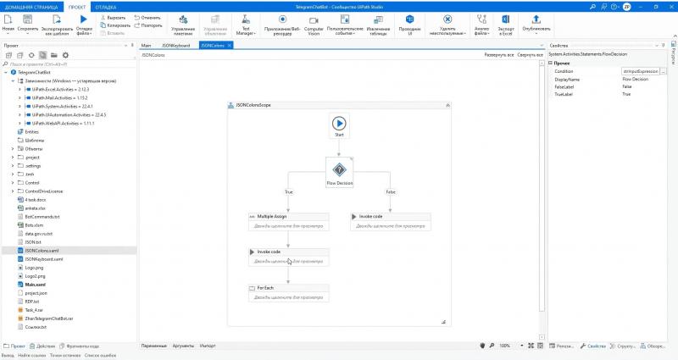
Task: Switch to Debug ribbon tab
Action: pos(105,7)
